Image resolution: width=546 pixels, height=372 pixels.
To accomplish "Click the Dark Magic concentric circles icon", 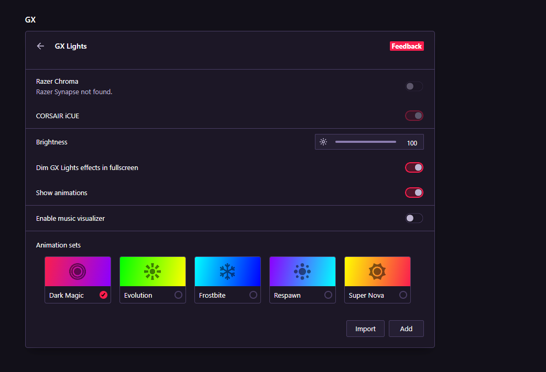I will pyautogui.click(x=78, y=272).
